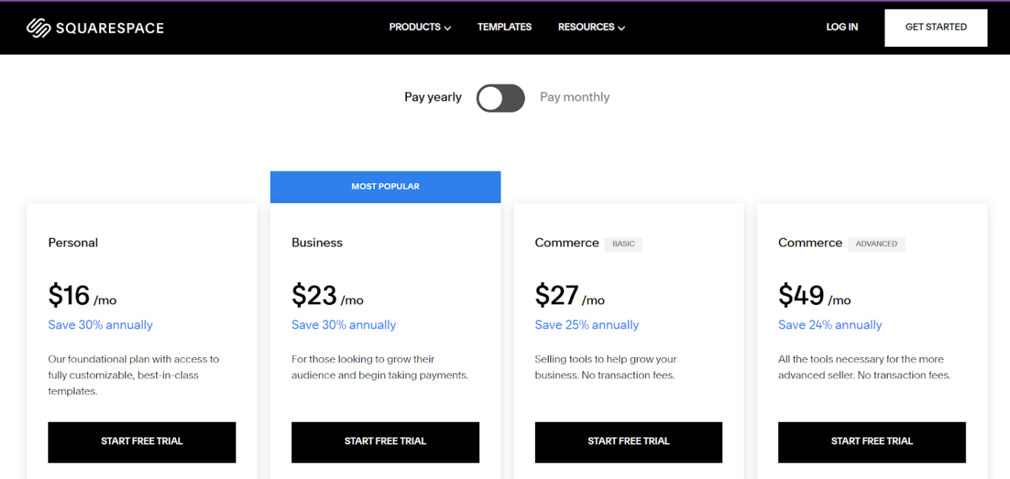Screen dimensions: 1010x479
Task: Click GET STARTED in the header
Action: click(935, 27)
